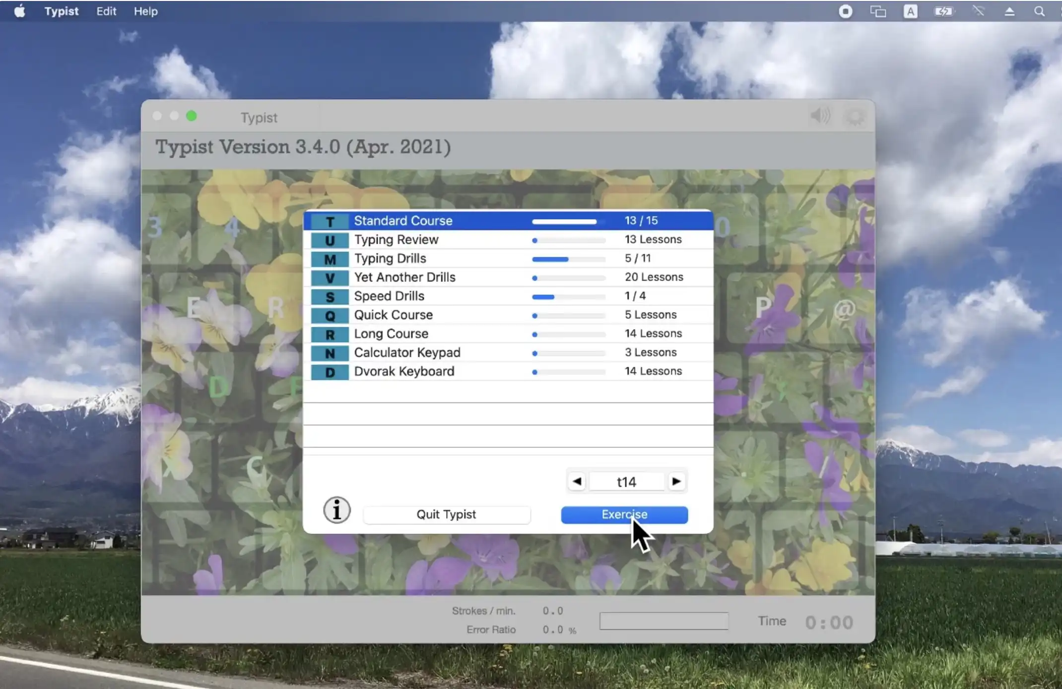Select the V key icon for Yet Another Drills
Screen dimensions: 1062x689
point(330,278)
